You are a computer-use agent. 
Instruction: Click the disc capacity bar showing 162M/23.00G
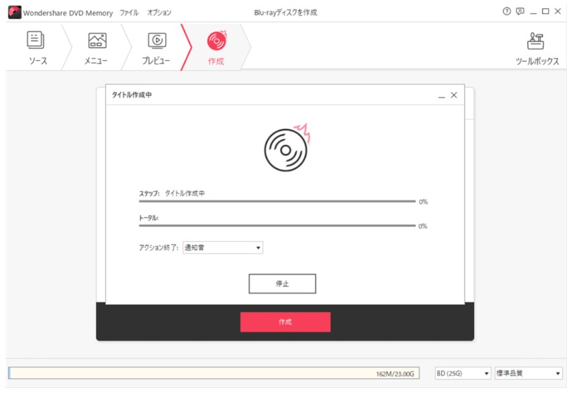(213, 373)
